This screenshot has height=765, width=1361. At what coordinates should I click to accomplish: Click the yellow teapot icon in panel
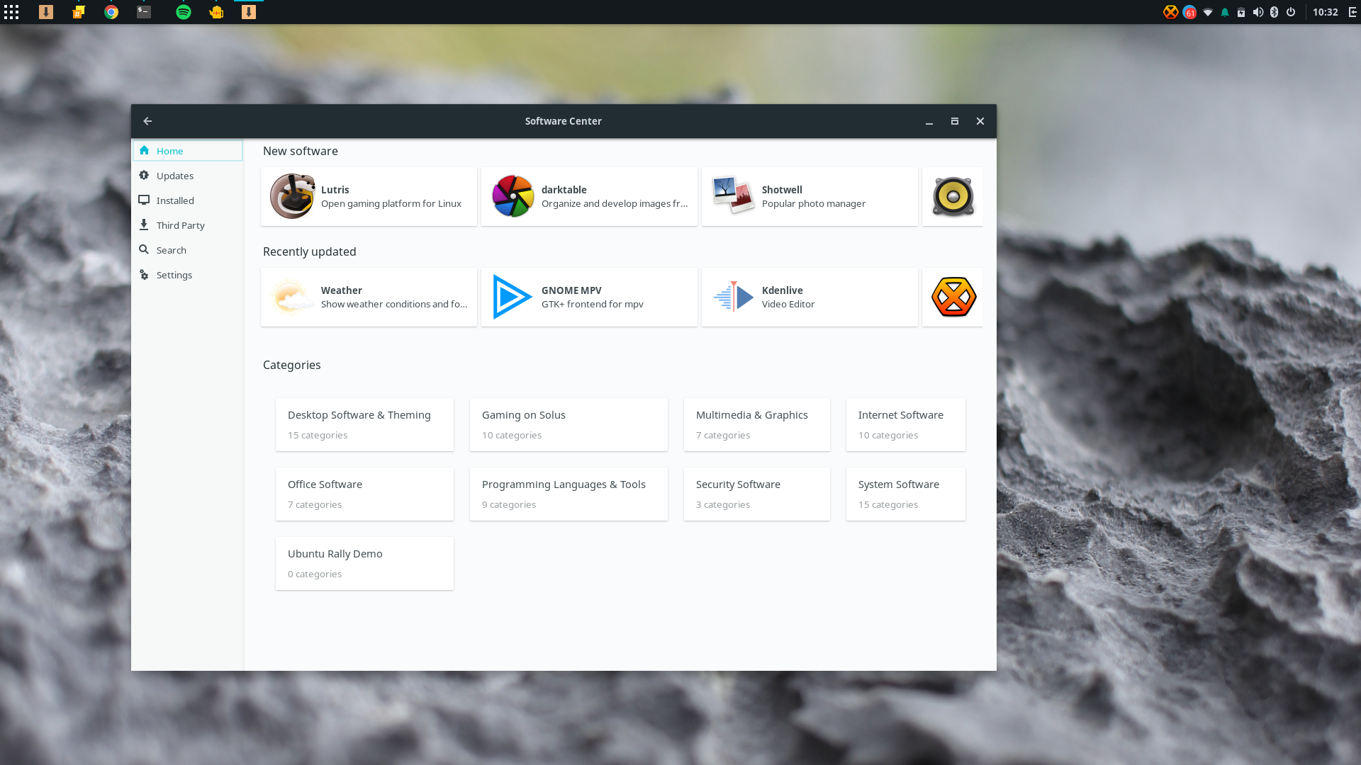[216, 12]
